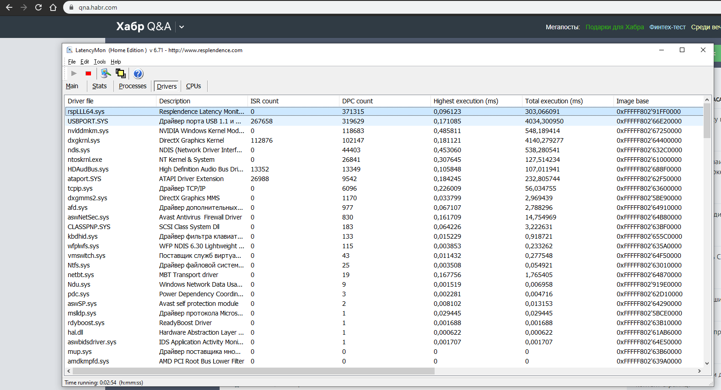721x390 pixels.
Task: Stop monitoring with the red stop icon
Action: [88, 73]
